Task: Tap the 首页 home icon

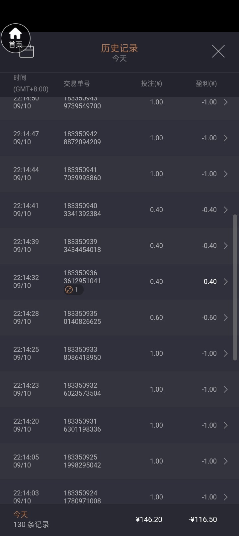Action: click(x=15, y=38)
